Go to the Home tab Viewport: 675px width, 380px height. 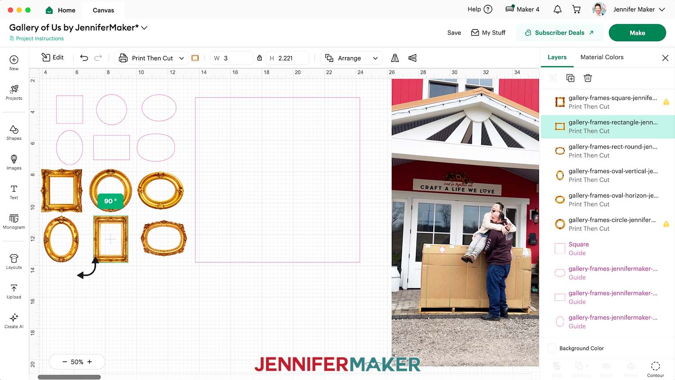[x=61, y=10]
